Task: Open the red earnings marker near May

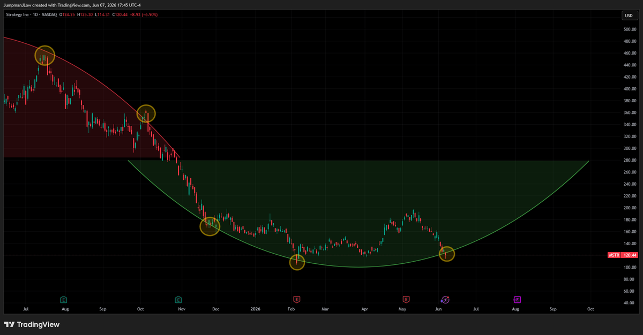Action: coord(406,299)
